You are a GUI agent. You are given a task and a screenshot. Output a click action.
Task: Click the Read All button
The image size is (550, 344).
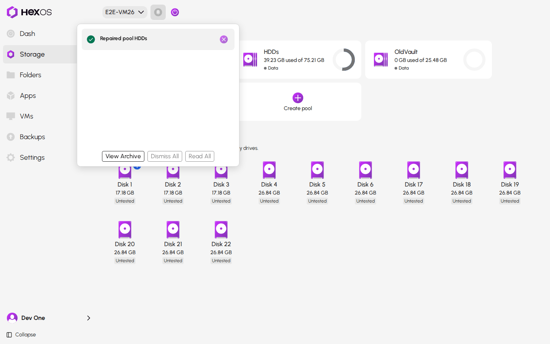(x=200, y=156)
